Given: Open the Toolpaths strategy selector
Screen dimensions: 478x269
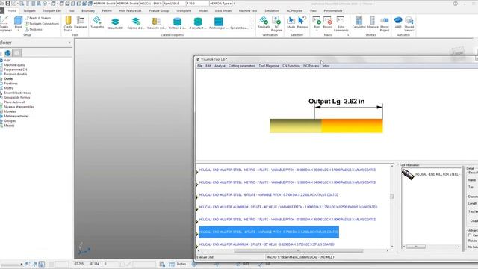Looking at the screenshot, I should (x=97, y=22).
